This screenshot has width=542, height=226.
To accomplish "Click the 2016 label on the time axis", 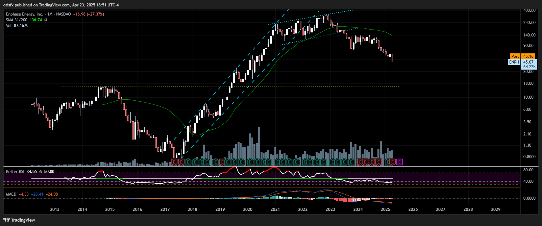I will click(138, 209).
